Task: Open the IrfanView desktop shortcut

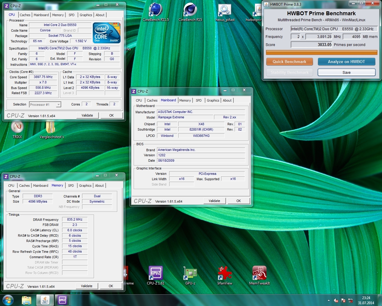Action: click(225, 275)
